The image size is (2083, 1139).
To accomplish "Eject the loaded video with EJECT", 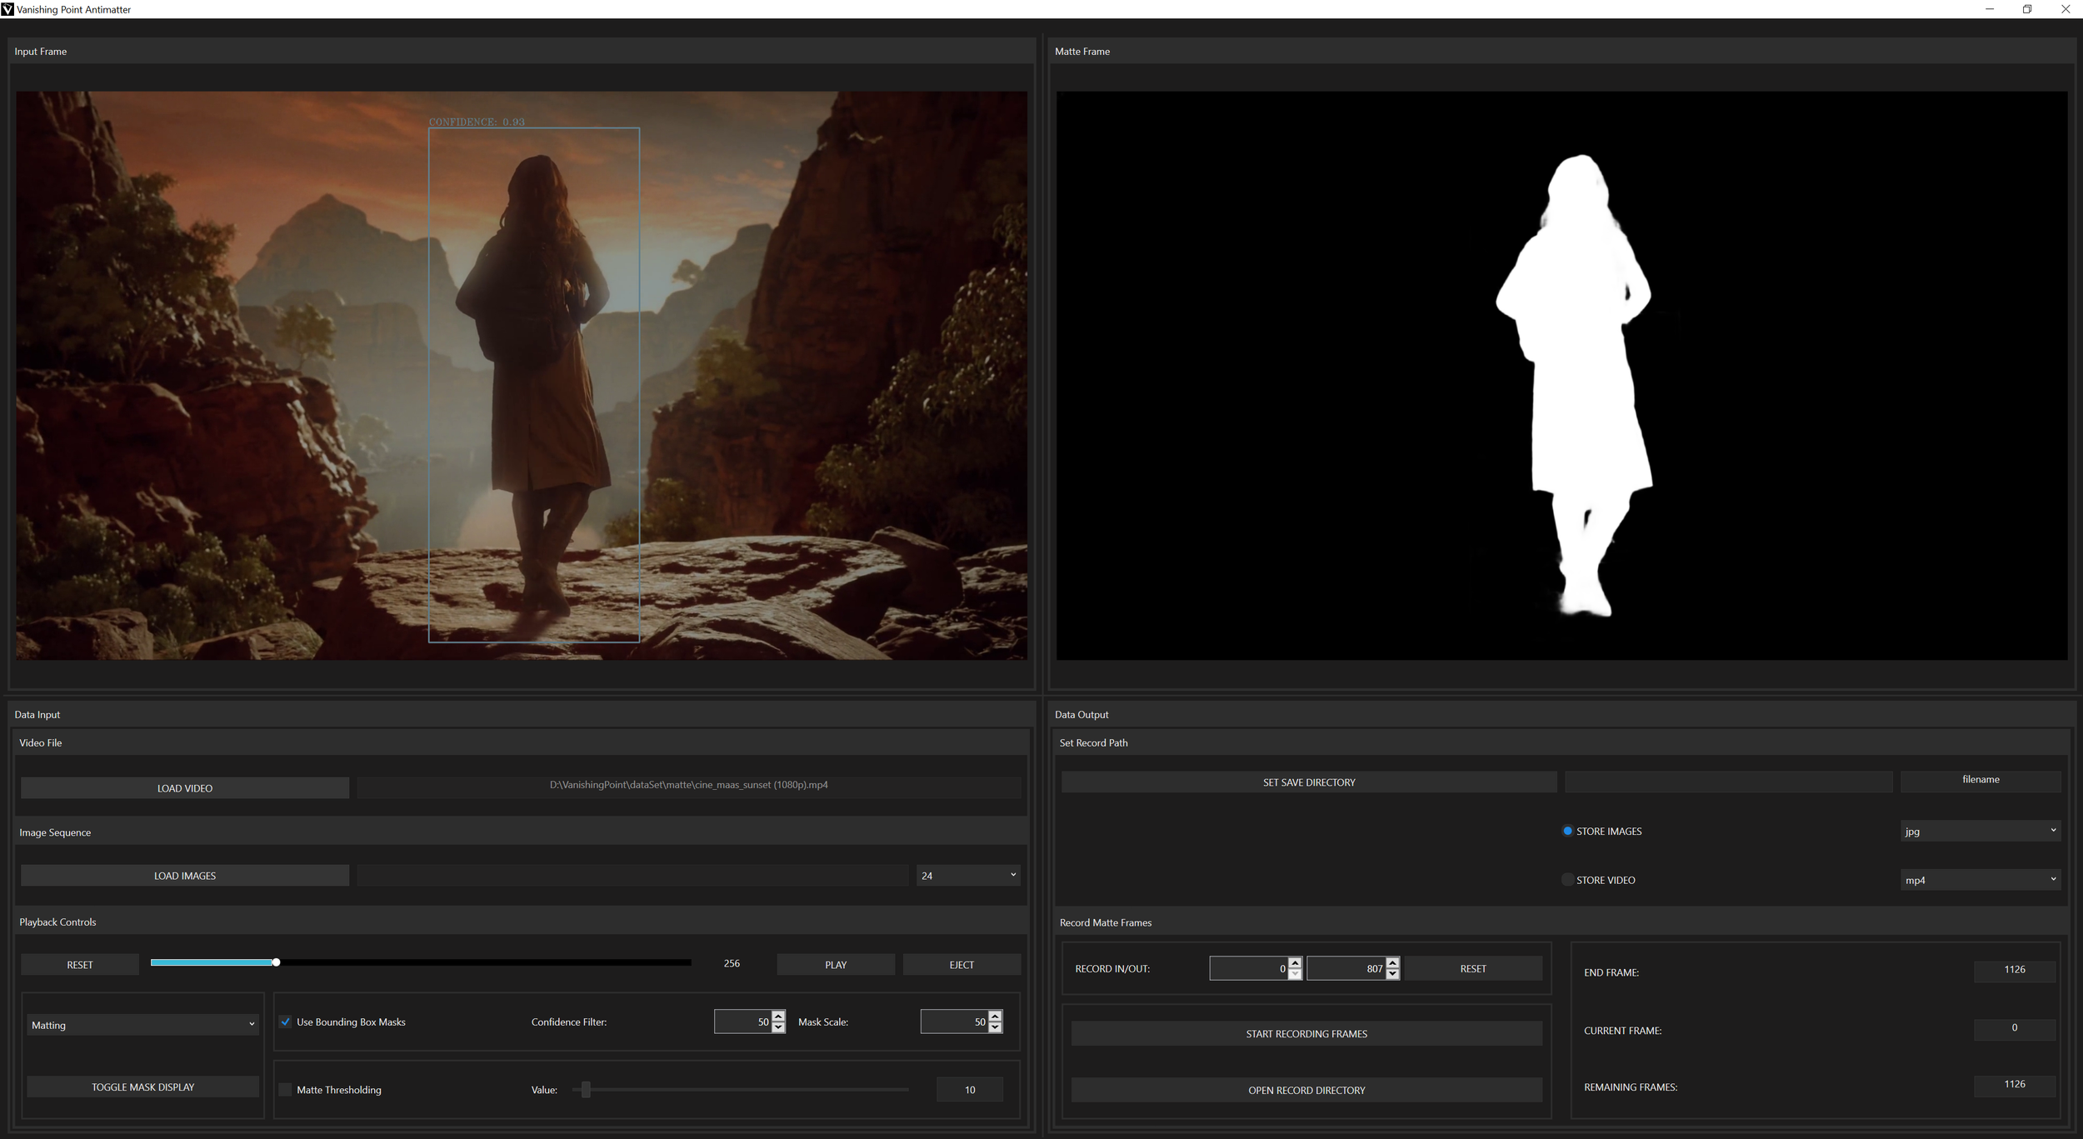I will click(x=962, y=965).
